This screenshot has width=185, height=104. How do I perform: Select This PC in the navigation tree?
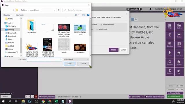click(x=10, y=23)
